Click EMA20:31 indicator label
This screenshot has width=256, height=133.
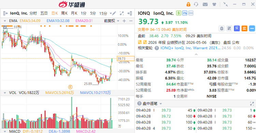pyautogui.click(x=84, y=21)
